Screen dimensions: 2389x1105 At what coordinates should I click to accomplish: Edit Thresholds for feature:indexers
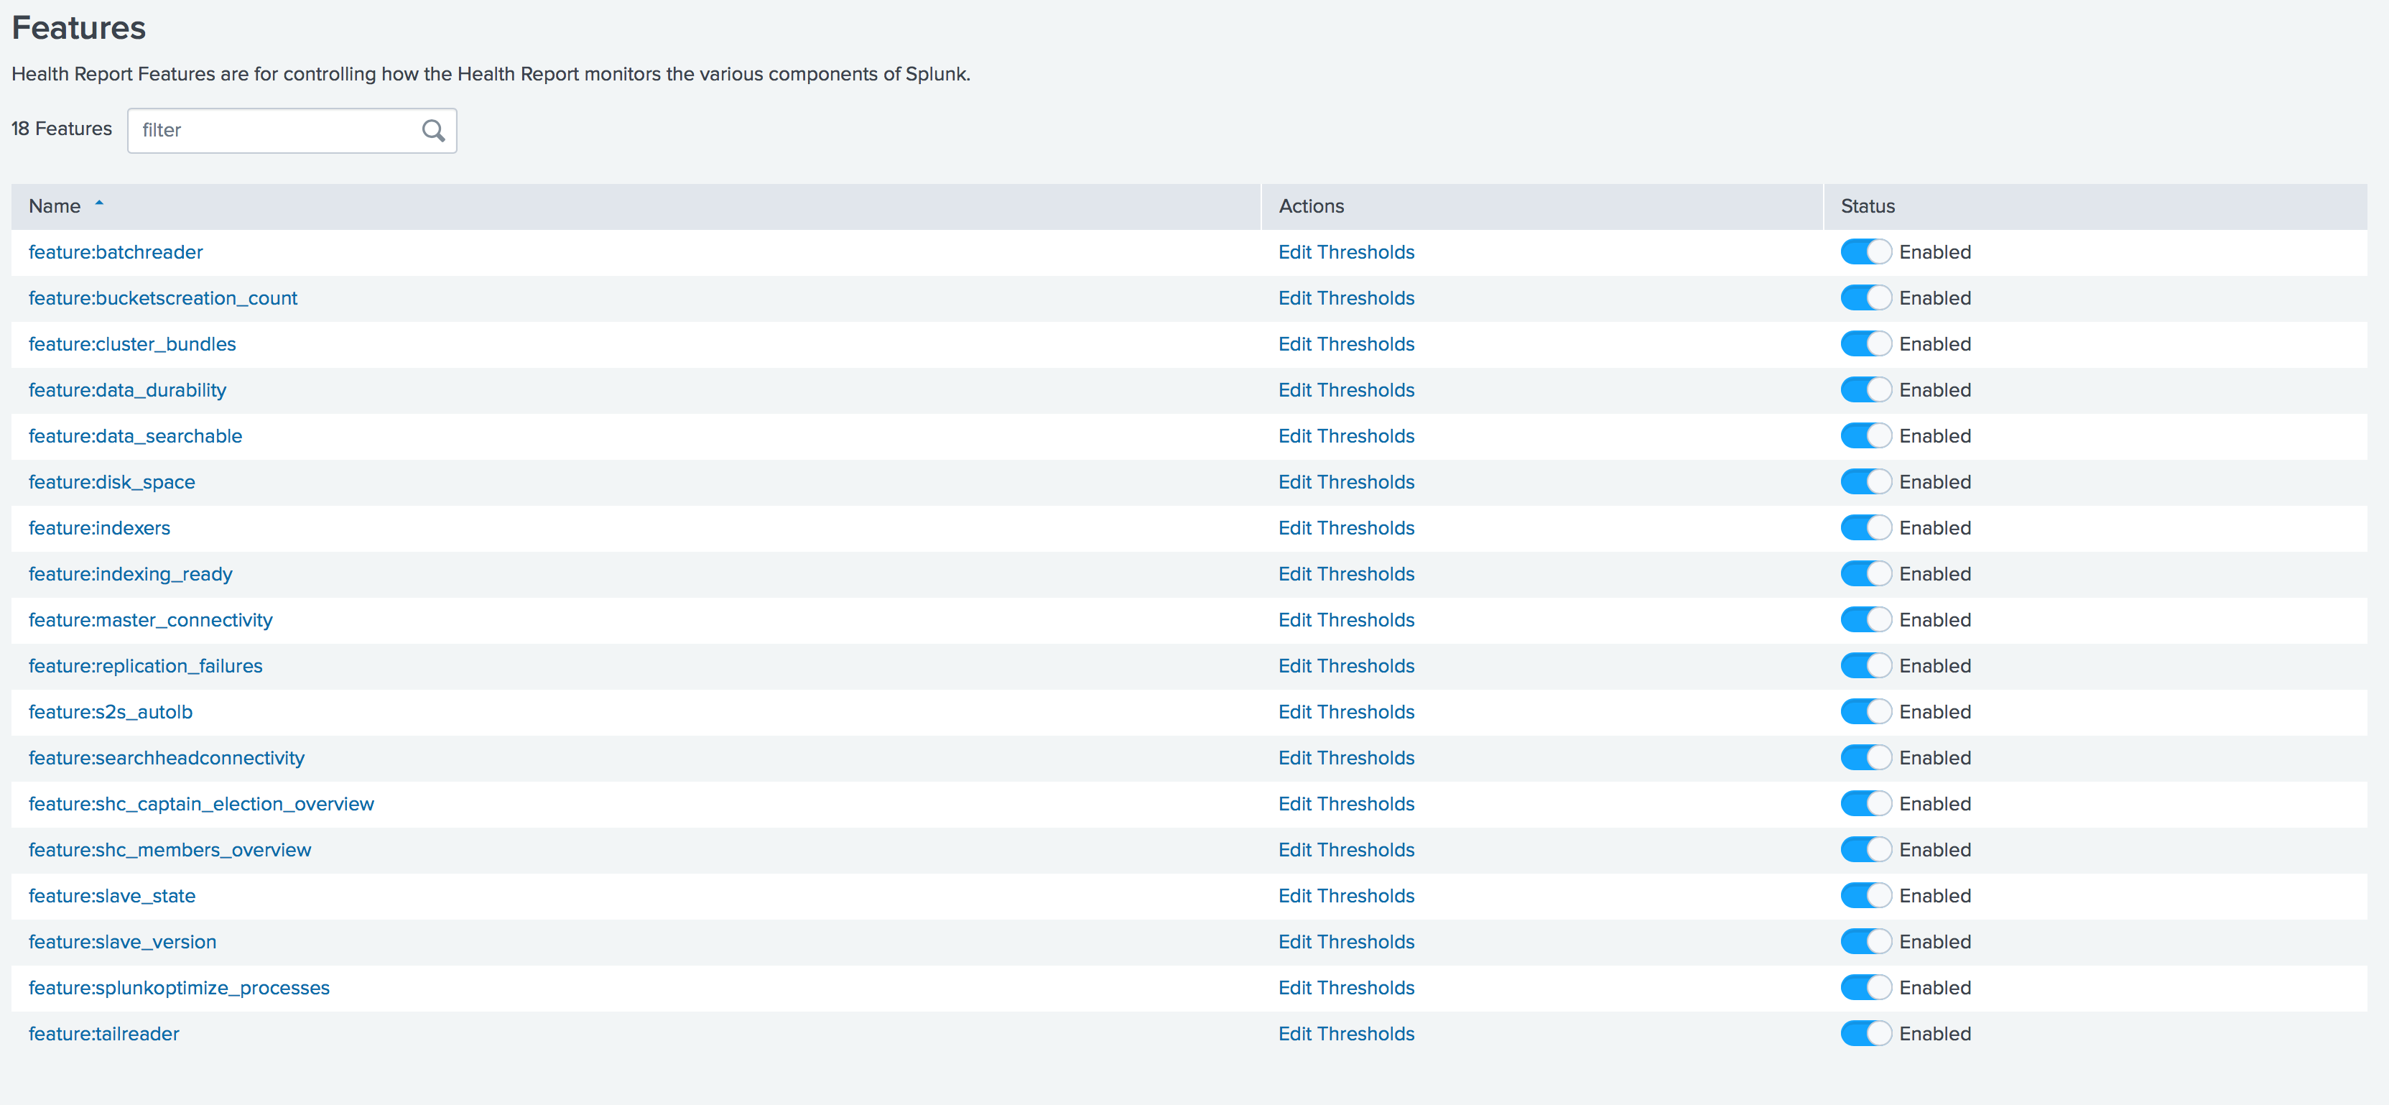pyautogui.click(x=1347, y=527)
